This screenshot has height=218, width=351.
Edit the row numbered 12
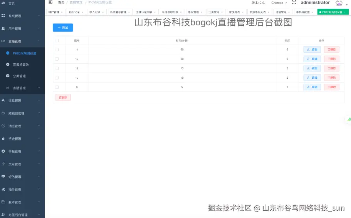pyautogui.click(x=312, y=59)
